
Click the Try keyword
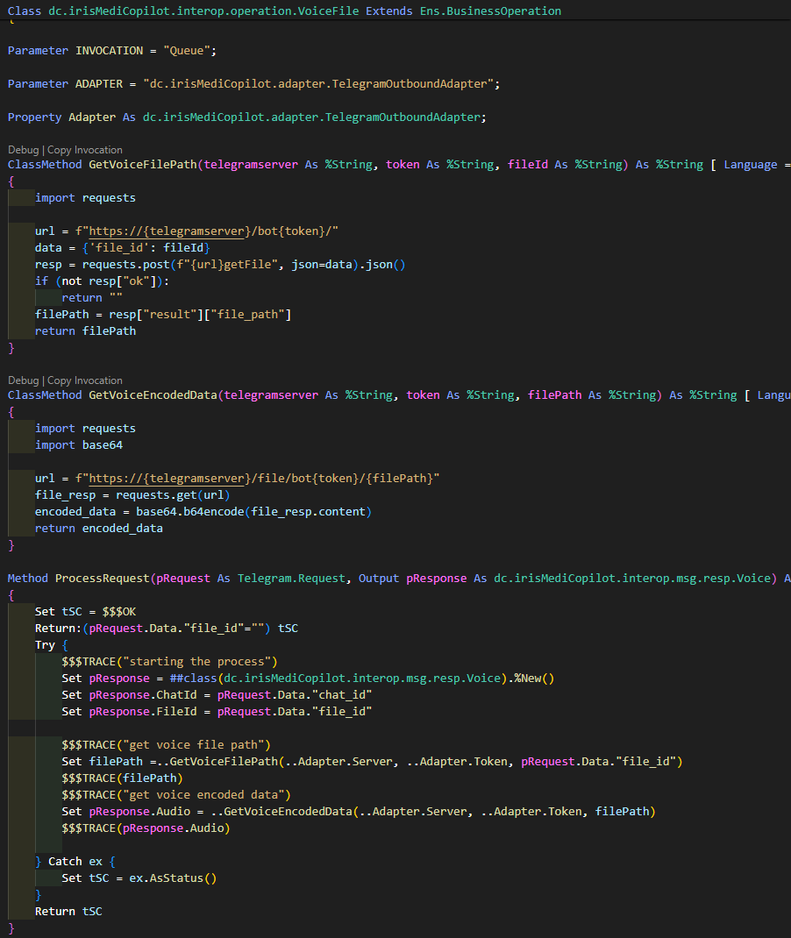(45, 645)
